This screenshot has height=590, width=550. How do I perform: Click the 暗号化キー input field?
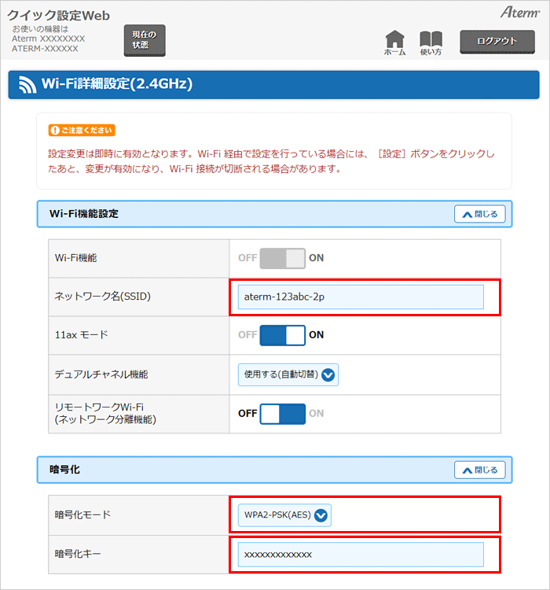361,555
